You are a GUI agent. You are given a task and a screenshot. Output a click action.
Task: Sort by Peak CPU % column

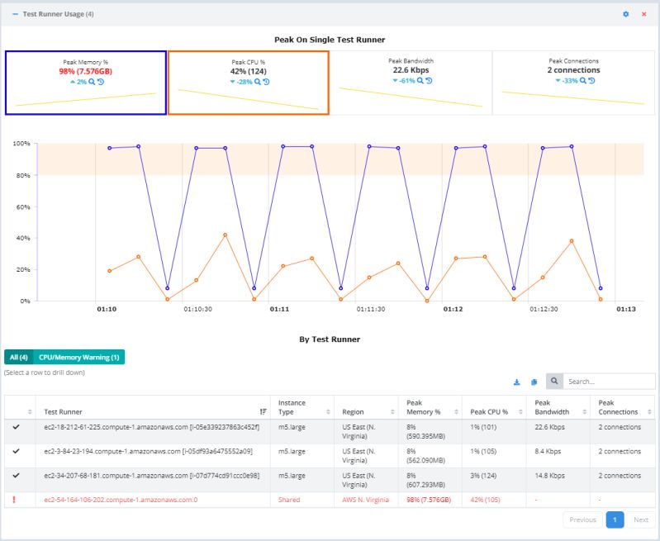tap(520, 412)
